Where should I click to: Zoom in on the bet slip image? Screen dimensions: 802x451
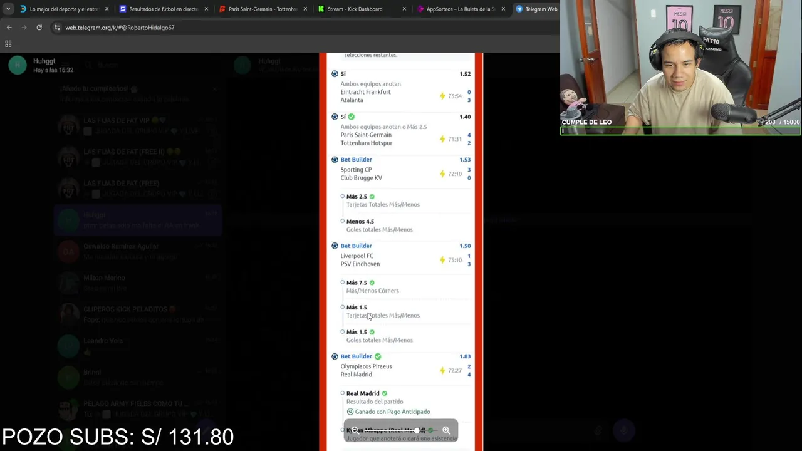(x=446, y=430)
